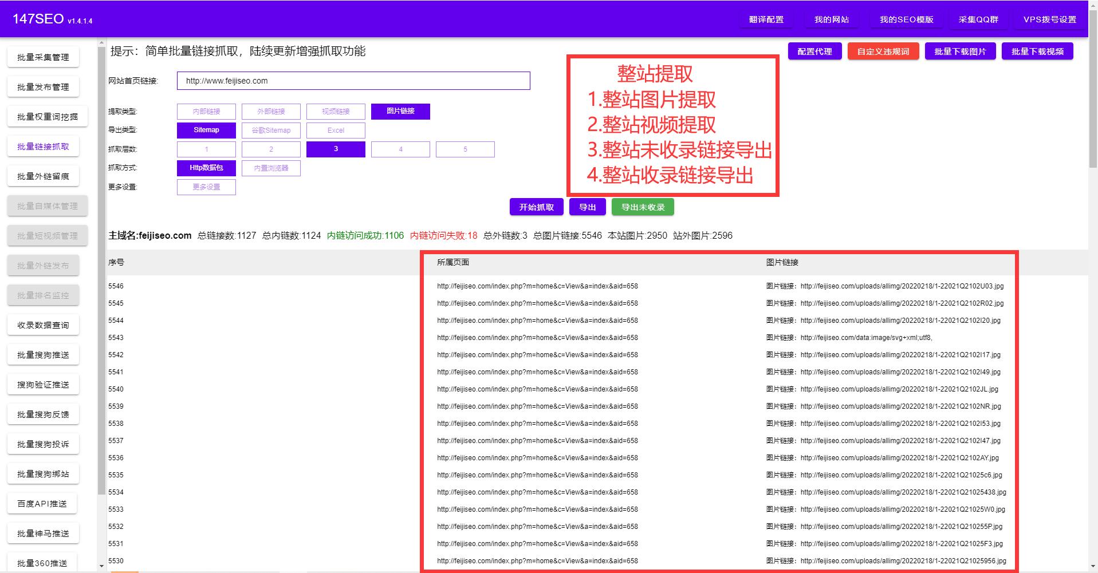Select 视频链接 extraction type

[336, 111]
